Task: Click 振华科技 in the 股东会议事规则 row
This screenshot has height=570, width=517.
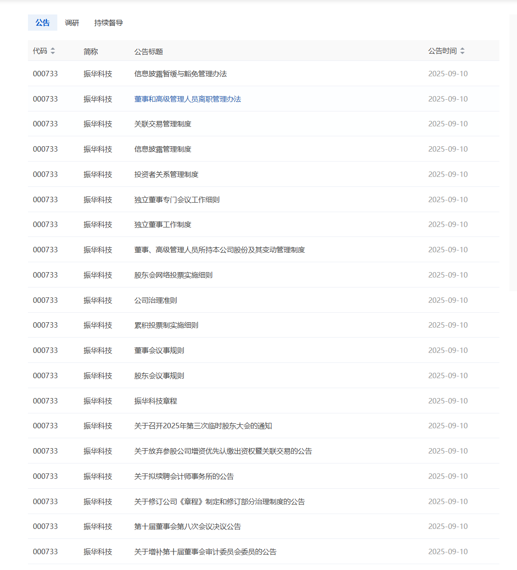Action: tap(98, 375)
